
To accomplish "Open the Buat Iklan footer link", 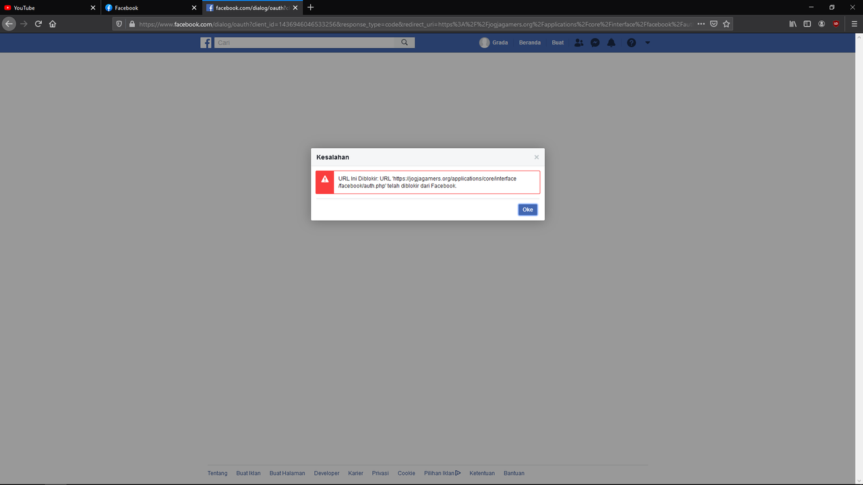I will point(248,473).
